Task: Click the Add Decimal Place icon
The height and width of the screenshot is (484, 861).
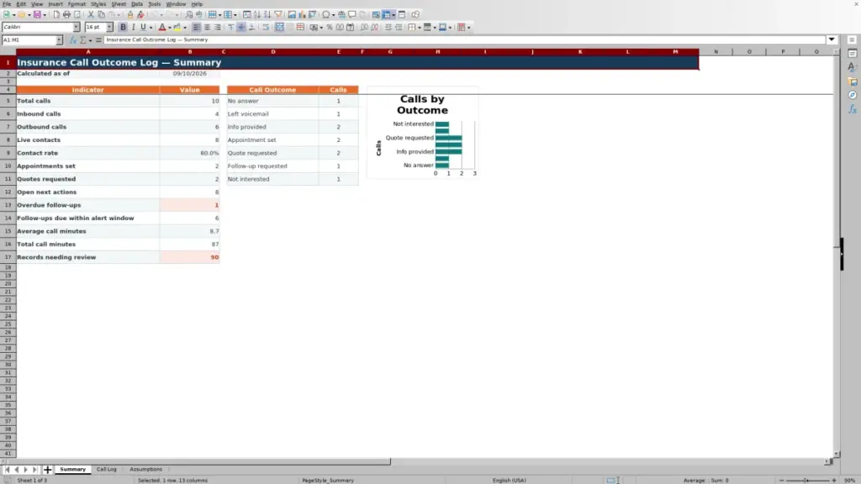Action: pyautogui.click(x=364, y=28)
